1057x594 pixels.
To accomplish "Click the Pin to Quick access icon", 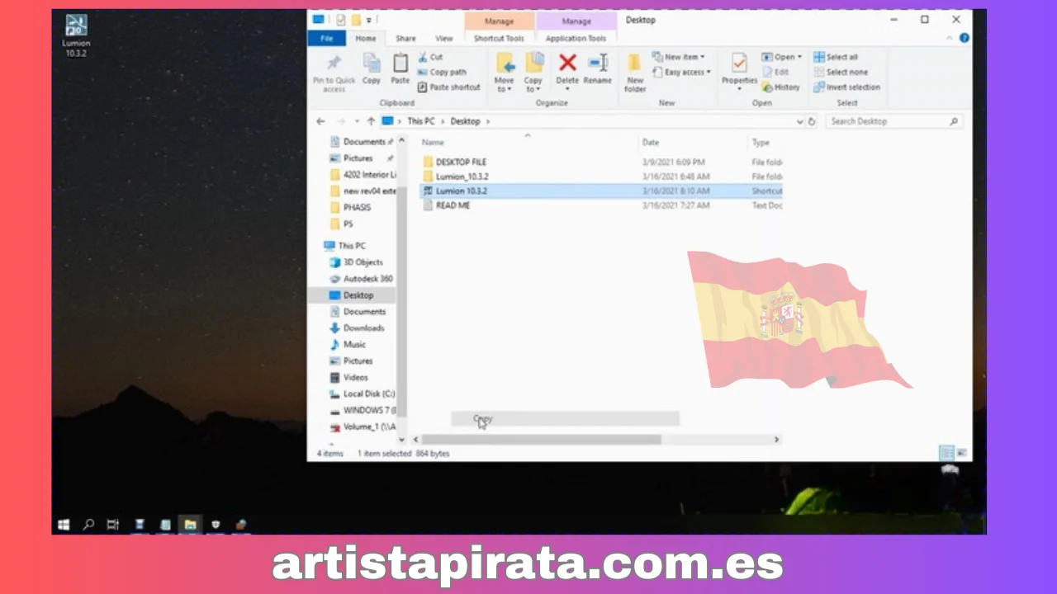I will coord(334,64).
